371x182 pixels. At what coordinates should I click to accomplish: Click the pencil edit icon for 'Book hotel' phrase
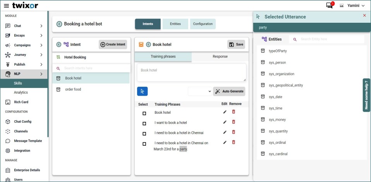click(225, 112)
